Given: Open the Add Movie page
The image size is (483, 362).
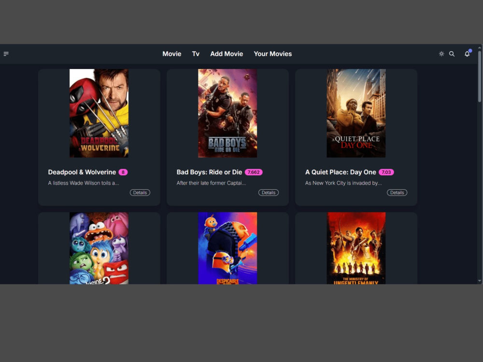Looking at the screenshot, I should 227,54.
